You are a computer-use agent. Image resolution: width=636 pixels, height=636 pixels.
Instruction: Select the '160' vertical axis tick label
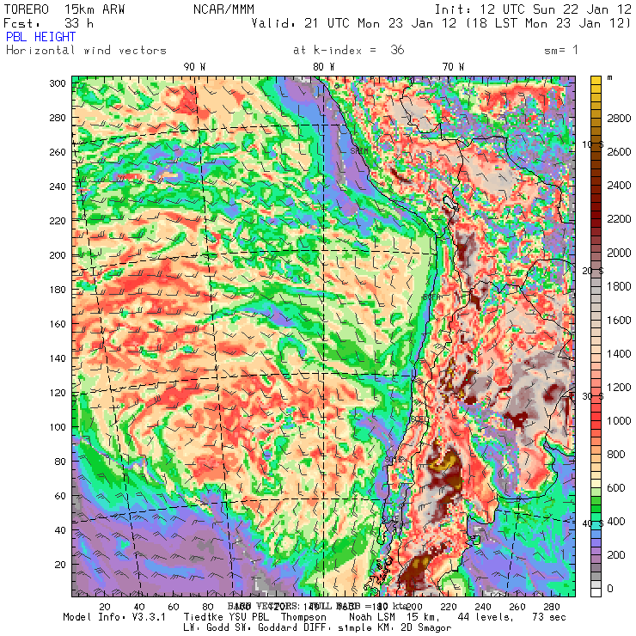[58, 324]
